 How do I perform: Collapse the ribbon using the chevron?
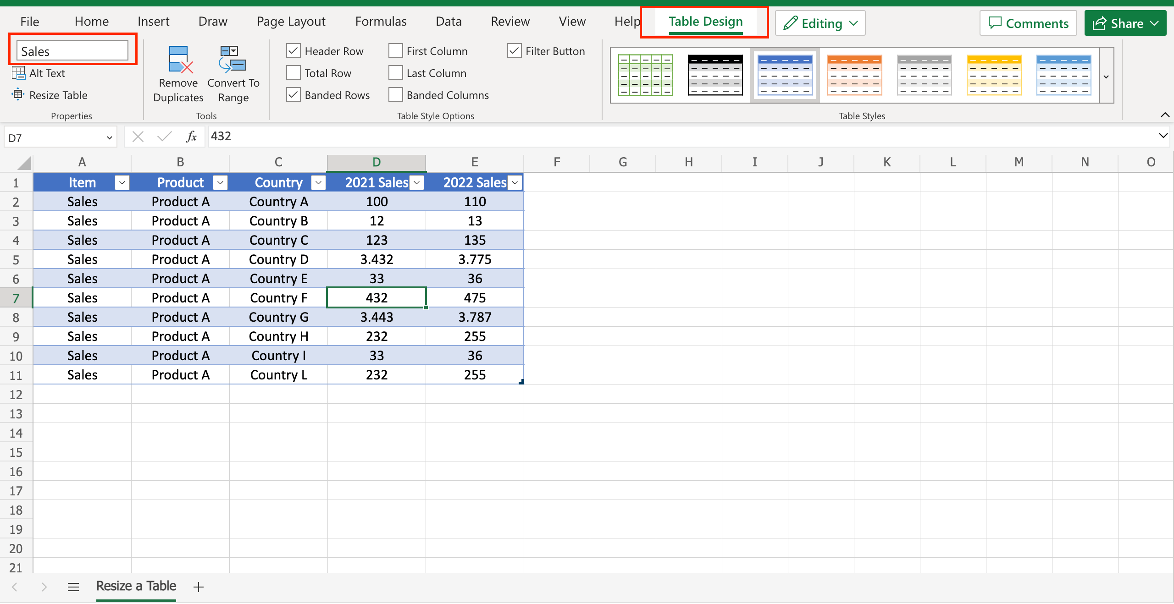click(x=1165, y=115)
